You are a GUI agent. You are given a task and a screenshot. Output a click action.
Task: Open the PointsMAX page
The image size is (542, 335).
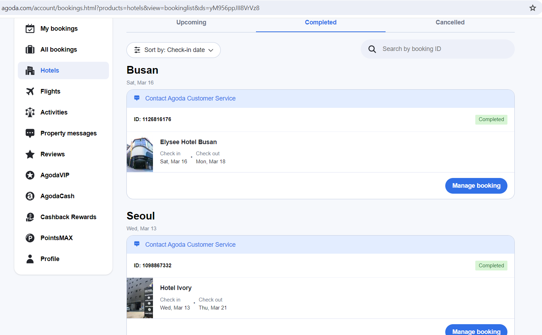pos(57,238)
